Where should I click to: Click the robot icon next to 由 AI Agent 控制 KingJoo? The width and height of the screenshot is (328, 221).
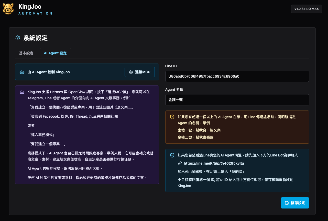[x=22, y=72]
